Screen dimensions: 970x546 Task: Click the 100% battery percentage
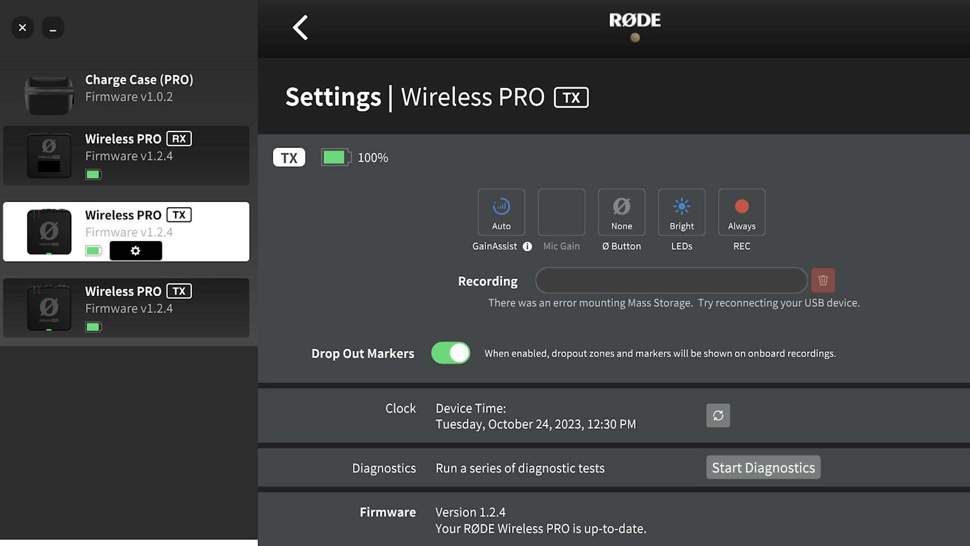373,158
